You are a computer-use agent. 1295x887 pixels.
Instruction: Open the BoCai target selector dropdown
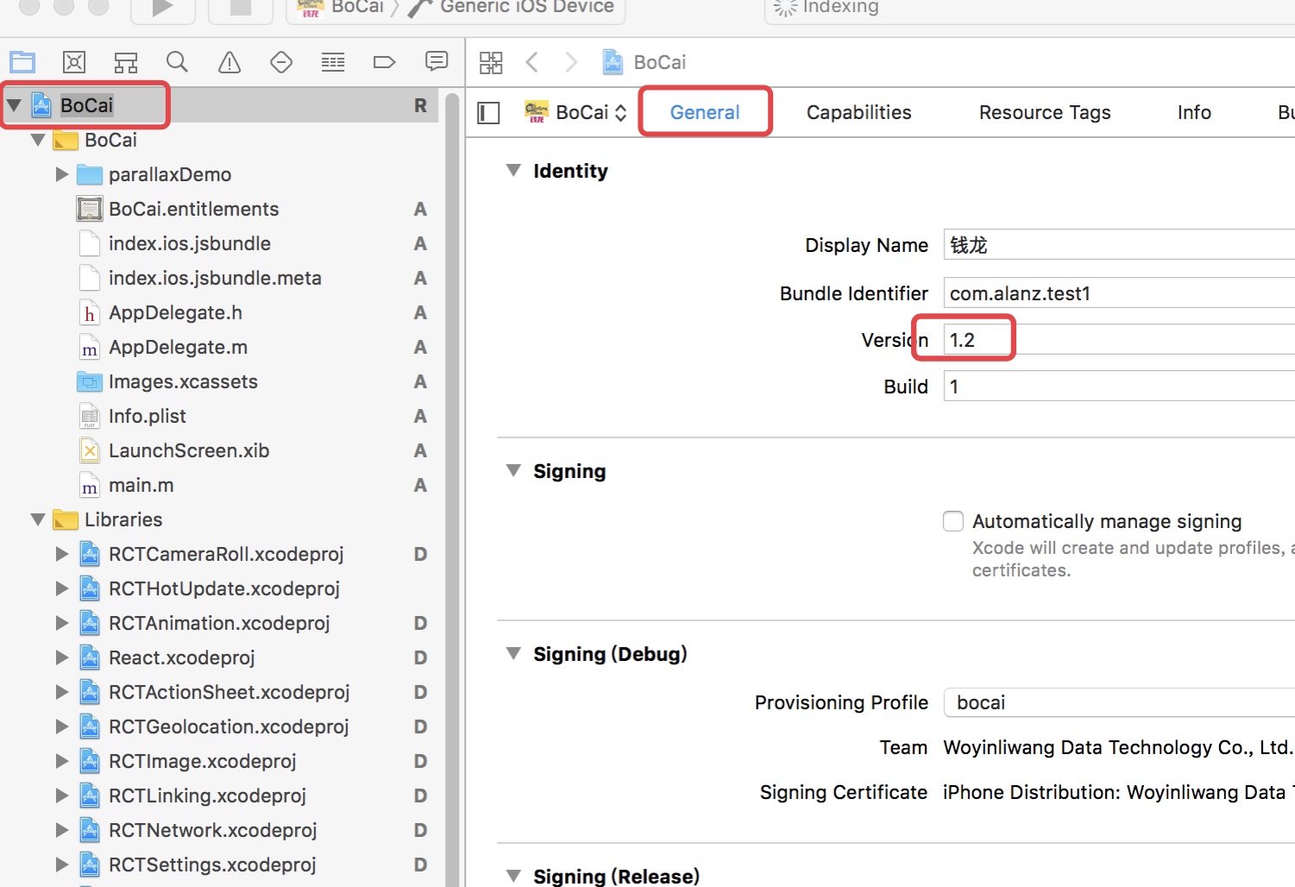pos(575,112)
